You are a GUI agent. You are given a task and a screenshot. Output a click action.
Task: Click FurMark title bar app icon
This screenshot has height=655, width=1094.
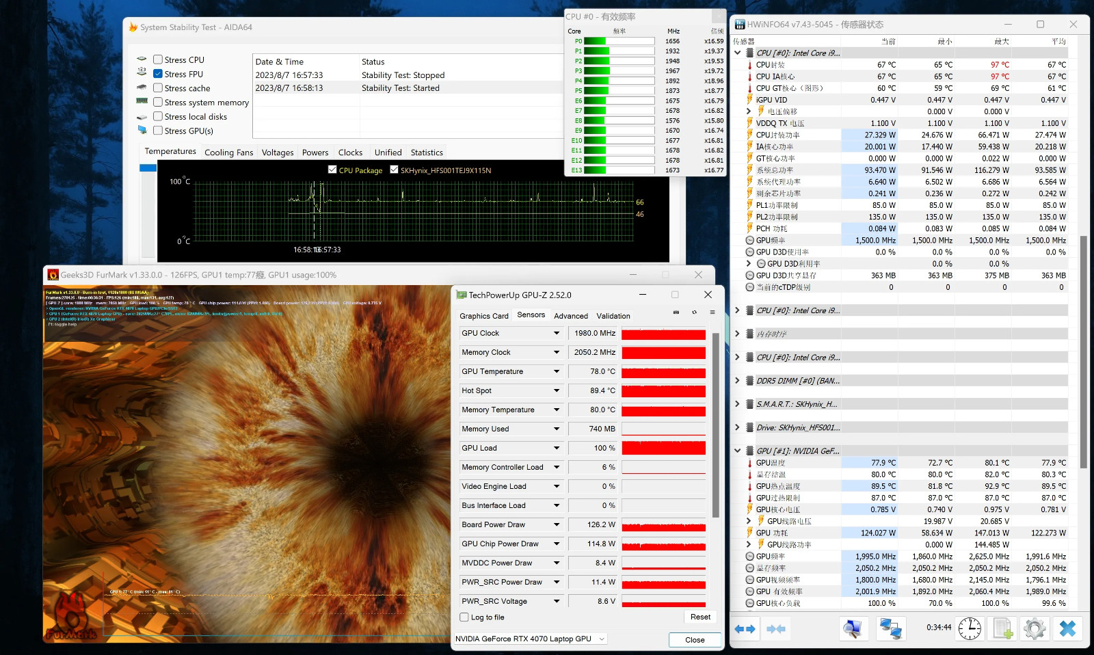click(53, 275)
